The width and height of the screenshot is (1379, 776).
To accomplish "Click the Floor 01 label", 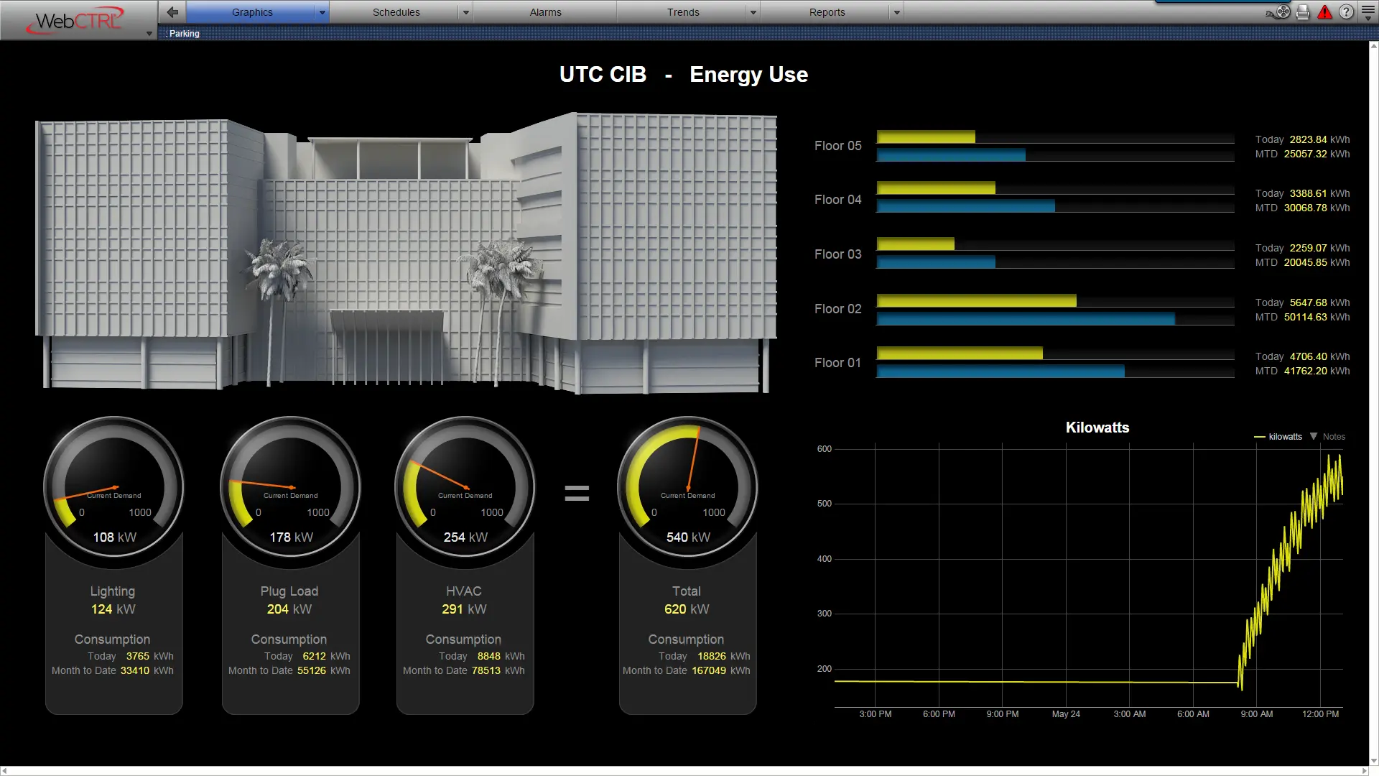I will coord(837,363).
